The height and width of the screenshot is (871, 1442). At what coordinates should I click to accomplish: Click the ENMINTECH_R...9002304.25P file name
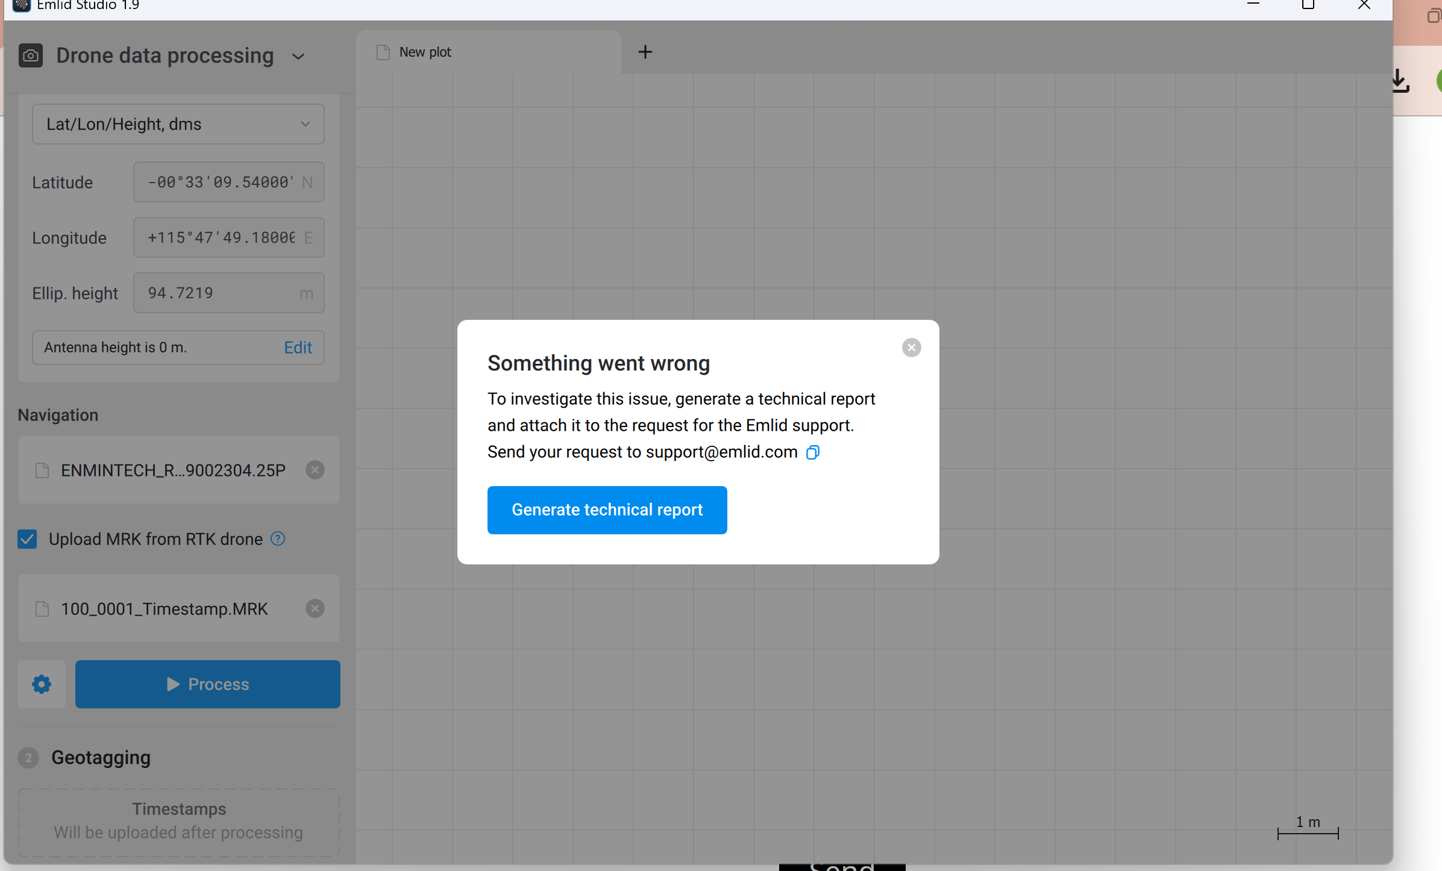pos(173,470)
